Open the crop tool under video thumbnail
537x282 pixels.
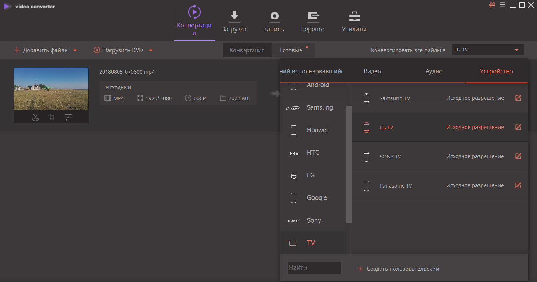pos(52,117)
